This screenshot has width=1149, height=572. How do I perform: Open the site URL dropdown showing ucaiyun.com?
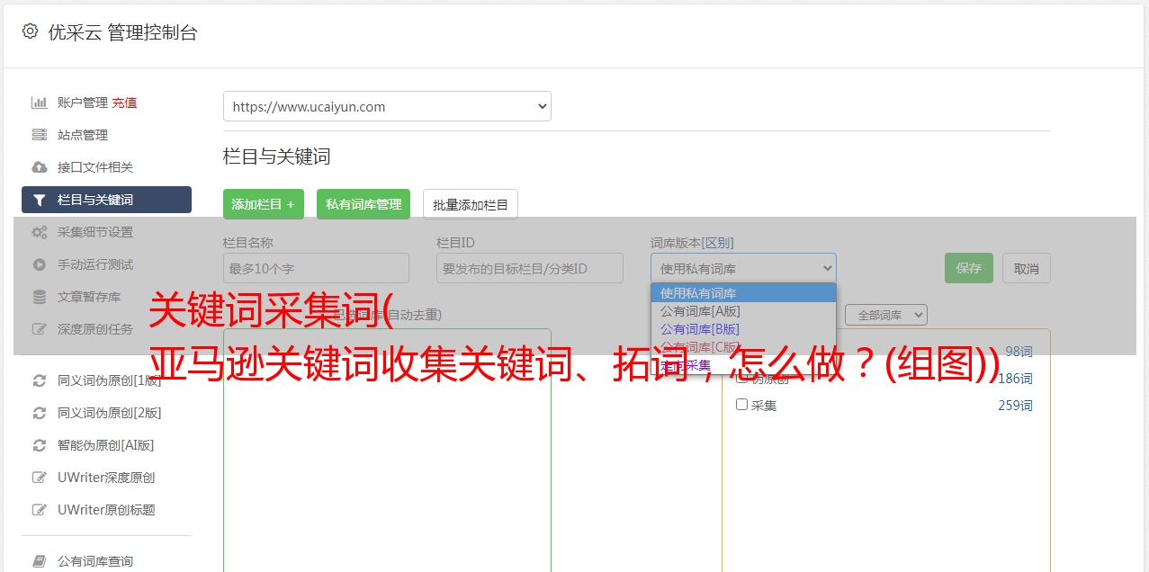(387, 106)
